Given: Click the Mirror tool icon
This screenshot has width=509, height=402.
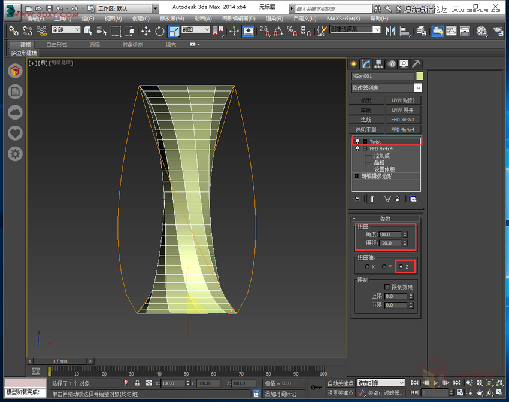Looking at the screenshot, I should 390,31.
